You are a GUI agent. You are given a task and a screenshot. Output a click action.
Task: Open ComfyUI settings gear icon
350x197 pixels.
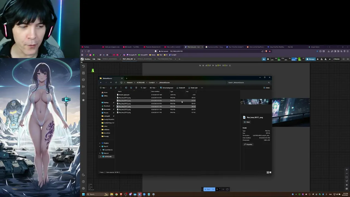[83, 188]
